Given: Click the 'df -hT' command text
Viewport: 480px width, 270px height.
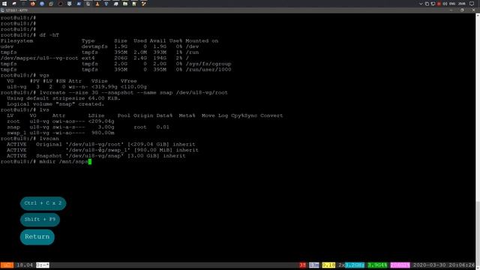Looking at the screenshot, I should pyautogui.click(x=49, y=35).
